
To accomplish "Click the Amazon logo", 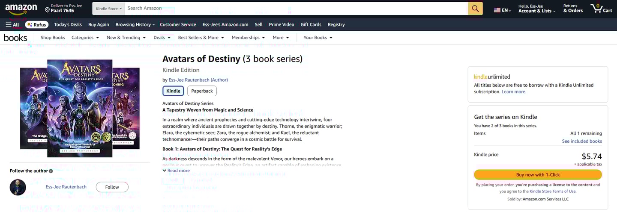I will [x=21, y=8].
